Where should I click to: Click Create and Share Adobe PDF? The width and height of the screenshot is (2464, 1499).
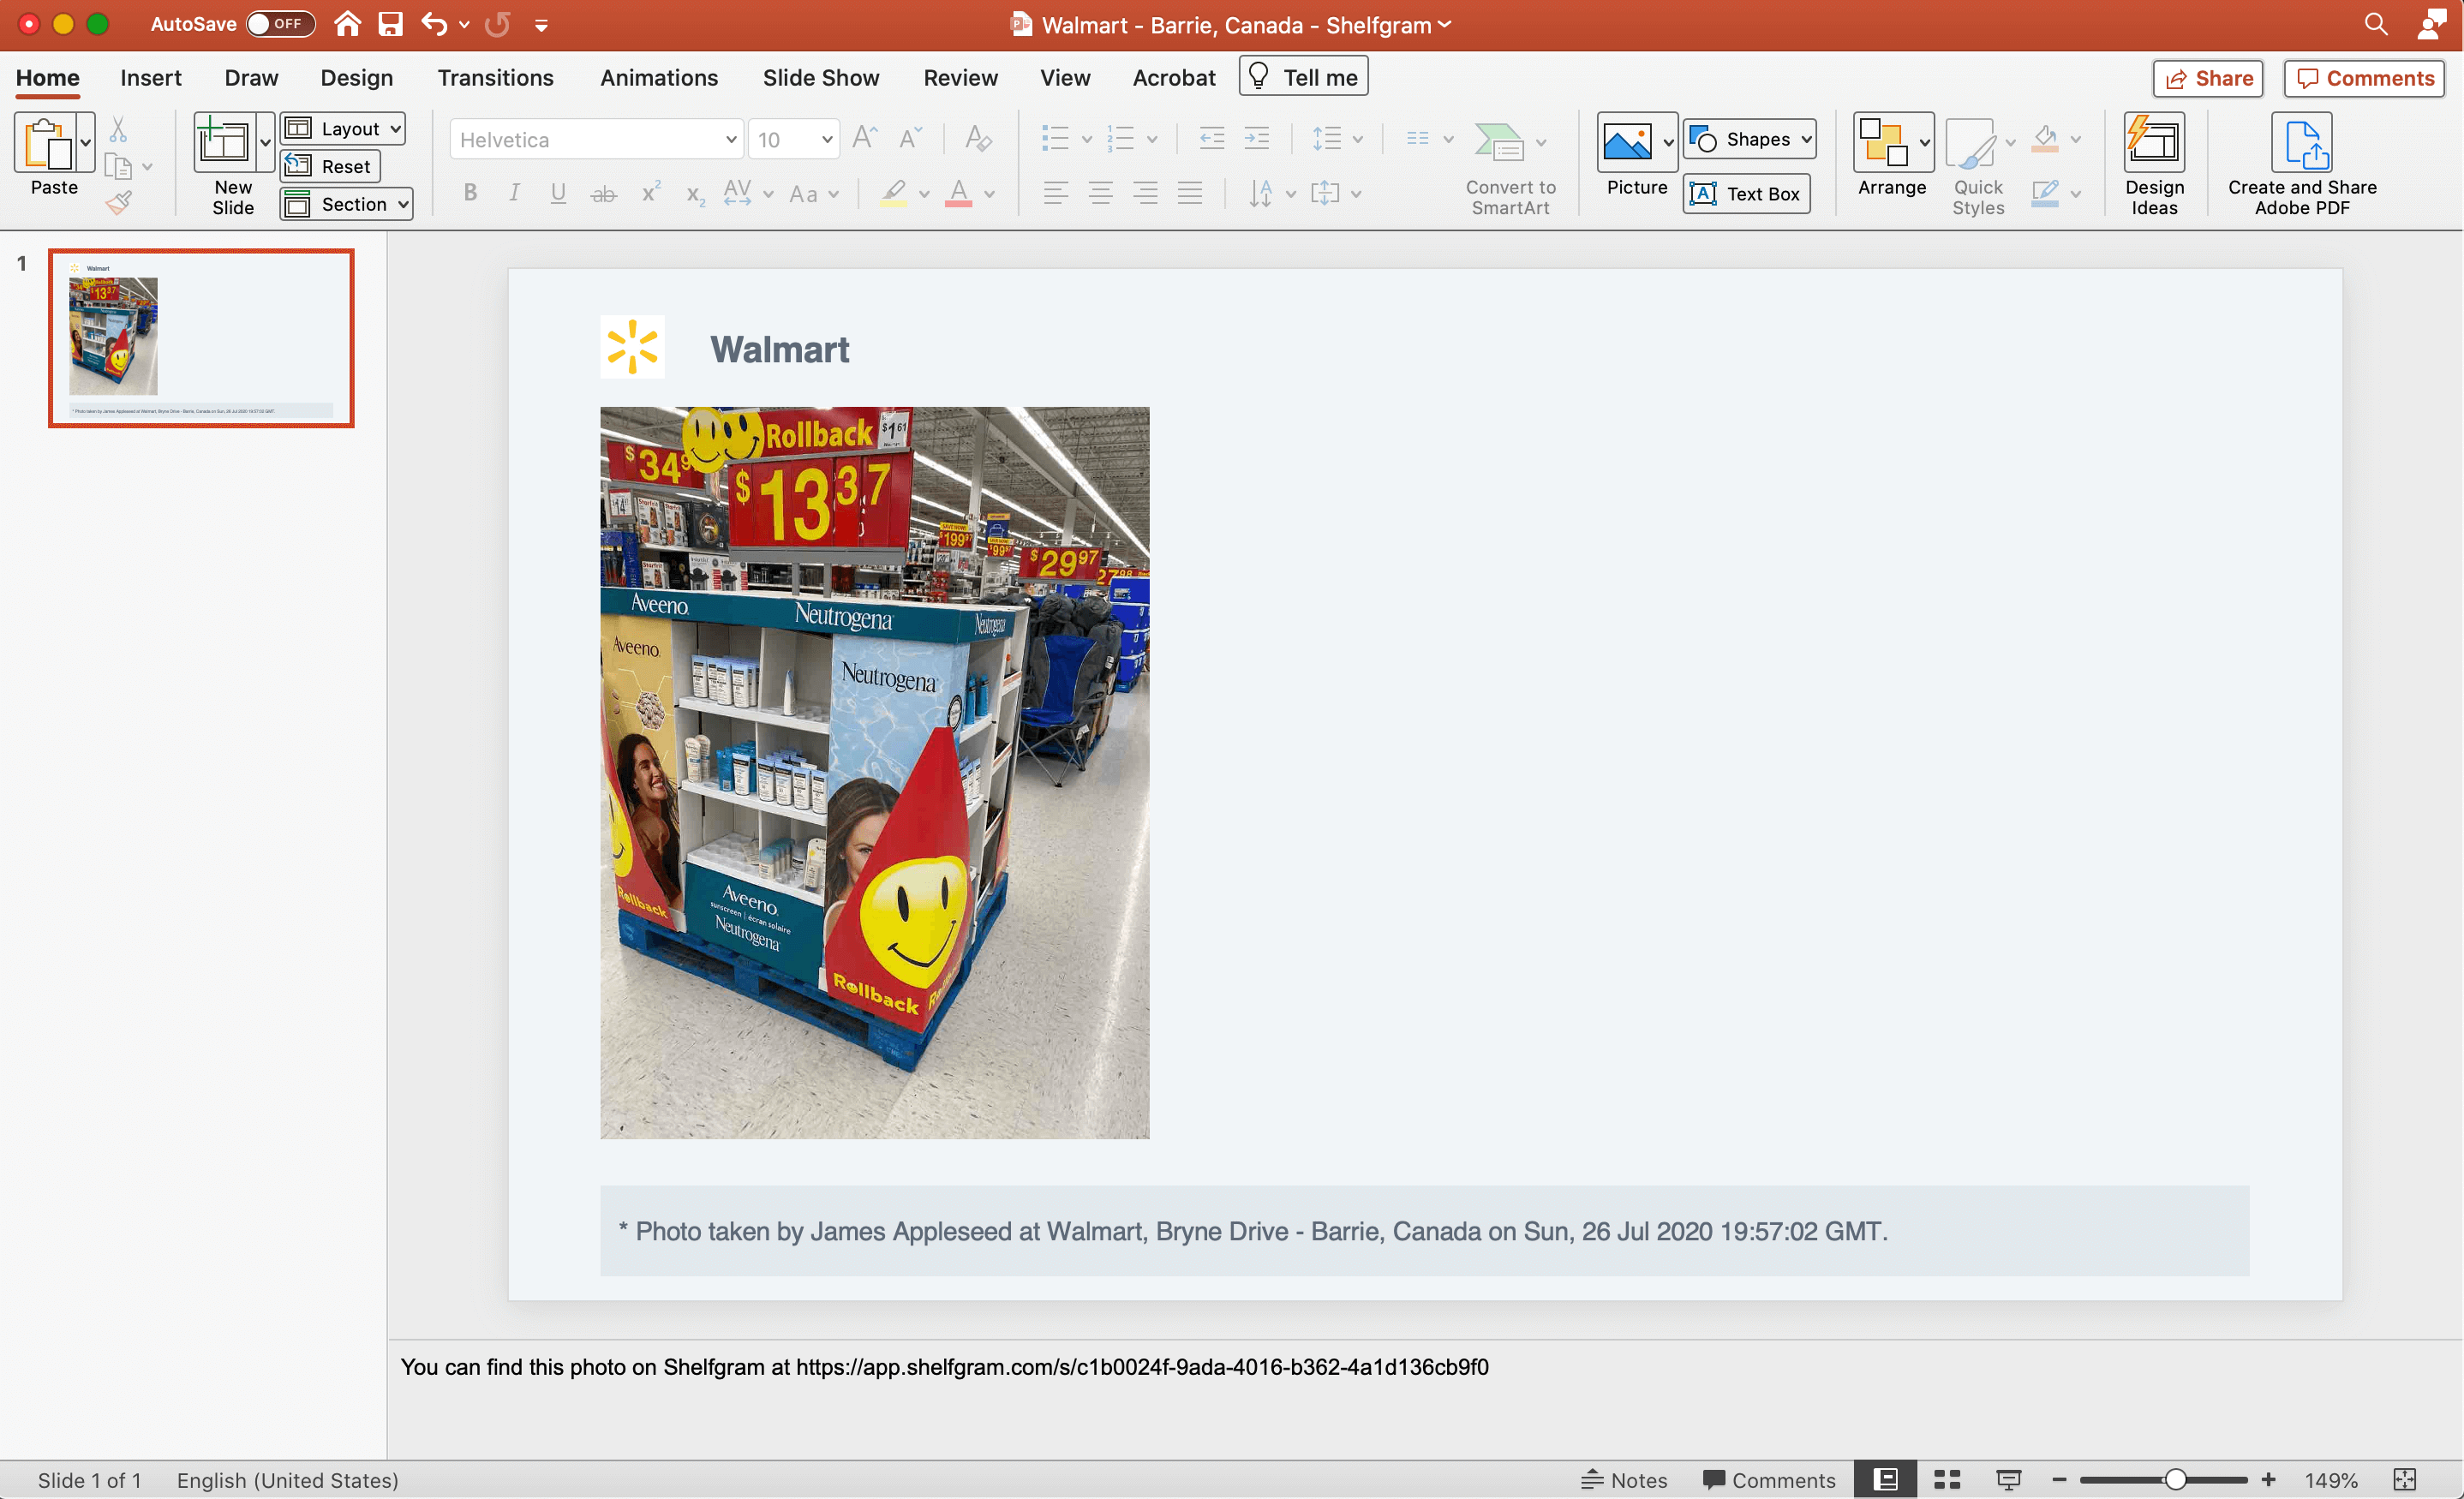(2302, 164)
